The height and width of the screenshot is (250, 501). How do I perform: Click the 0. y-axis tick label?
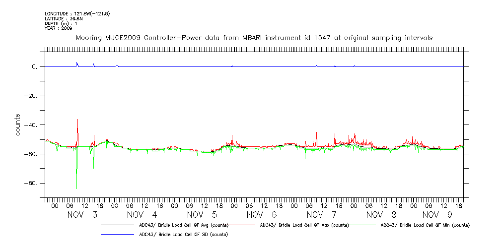coord(34,66)
